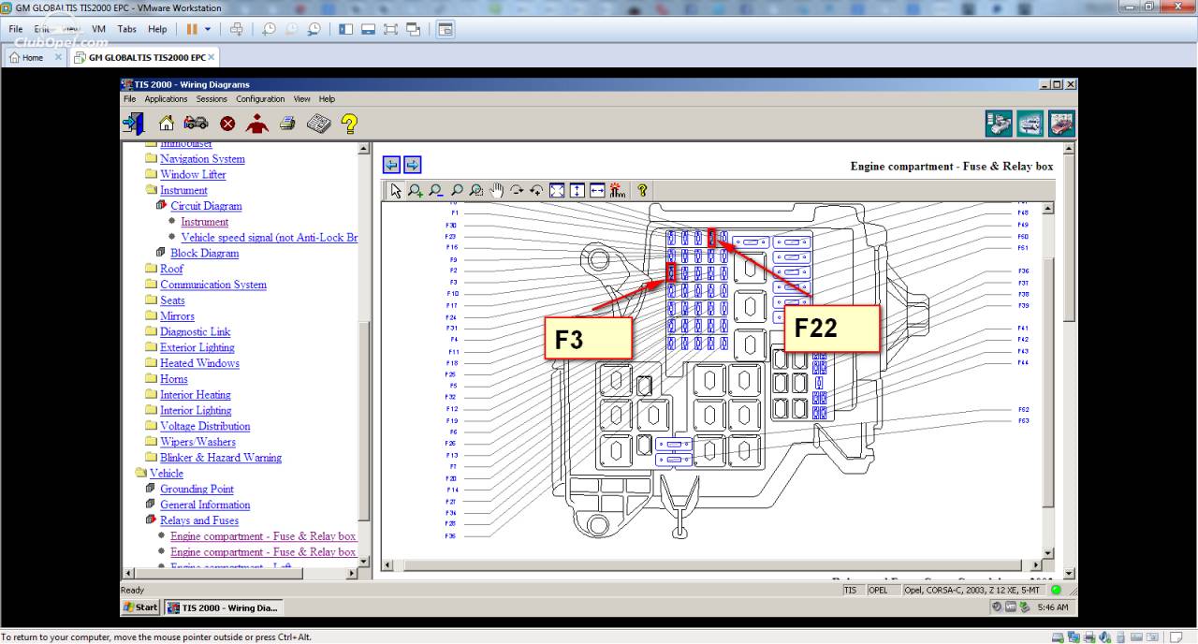Open the Block Diagram link

point(204,254)
